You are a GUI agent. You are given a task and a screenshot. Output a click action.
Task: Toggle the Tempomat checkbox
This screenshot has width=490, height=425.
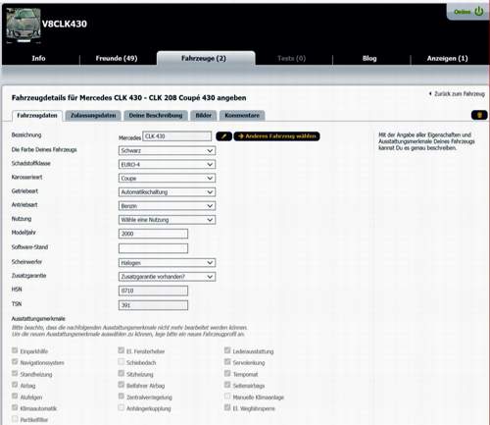point(227,373)
